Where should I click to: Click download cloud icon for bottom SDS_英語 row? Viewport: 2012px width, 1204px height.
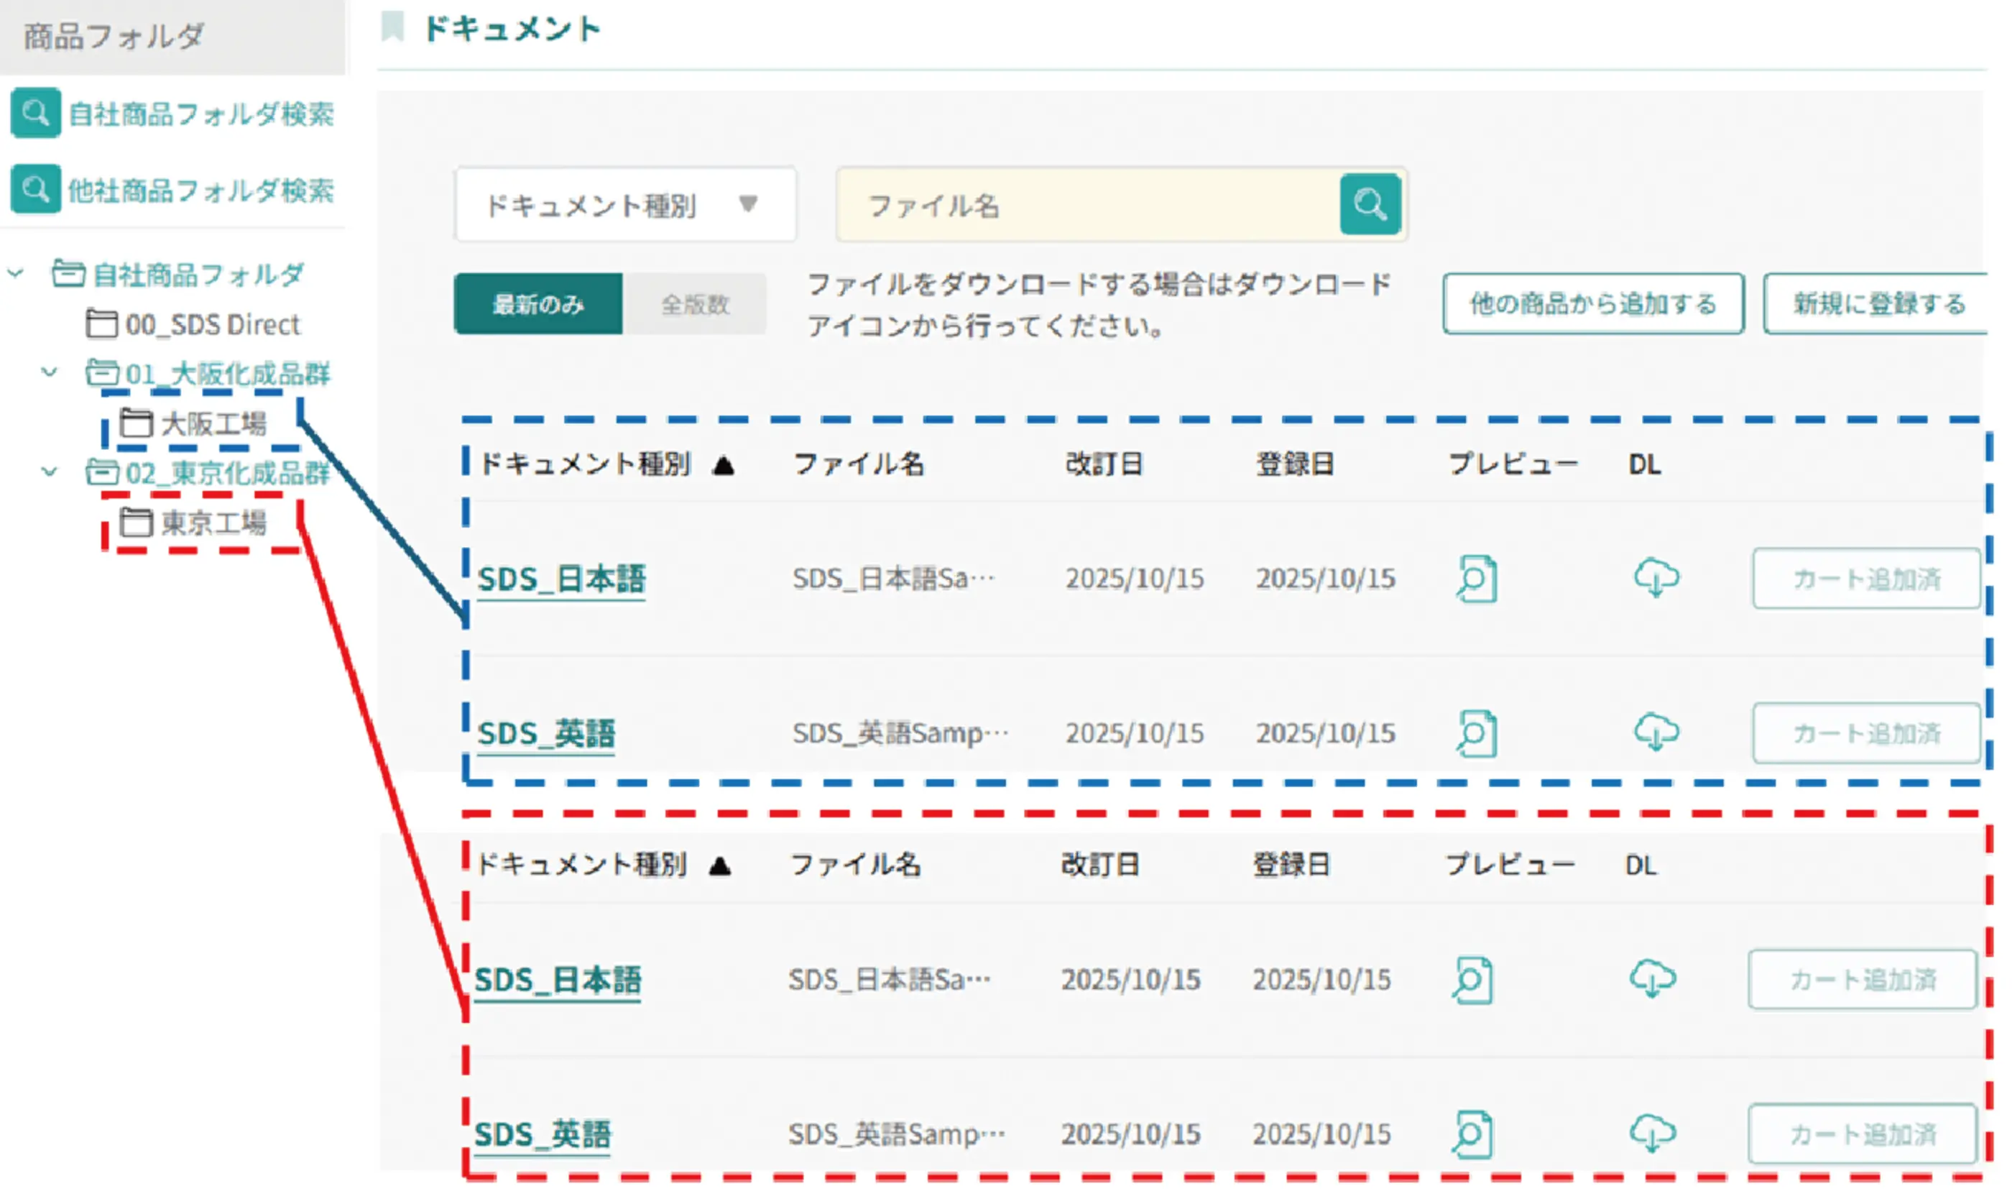pyautogui.click(x=1652, y=1132)
